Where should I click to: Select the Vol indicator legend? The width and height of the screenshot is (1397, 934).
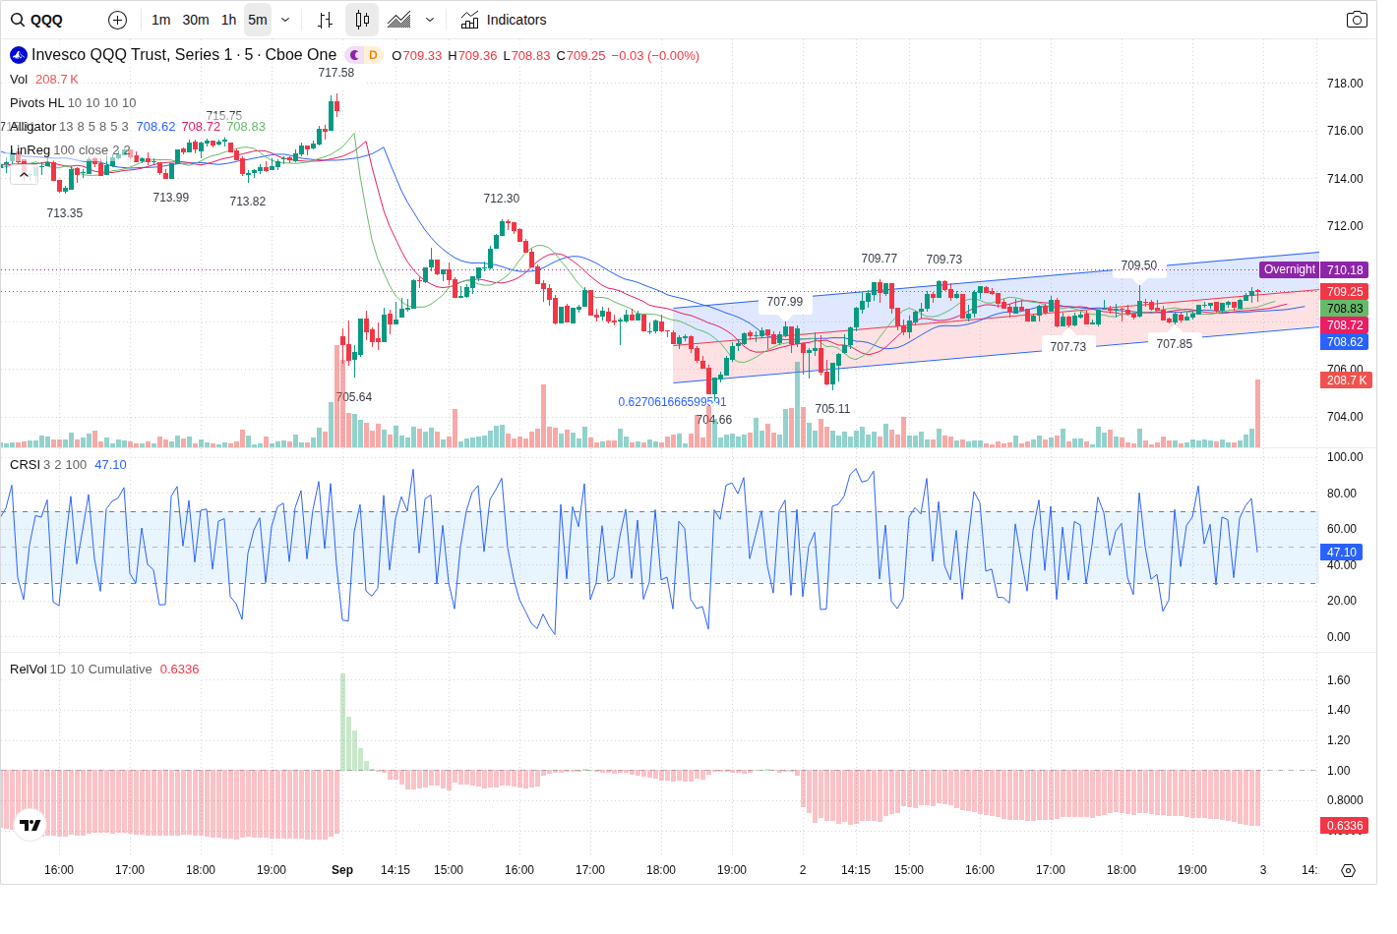19,80
